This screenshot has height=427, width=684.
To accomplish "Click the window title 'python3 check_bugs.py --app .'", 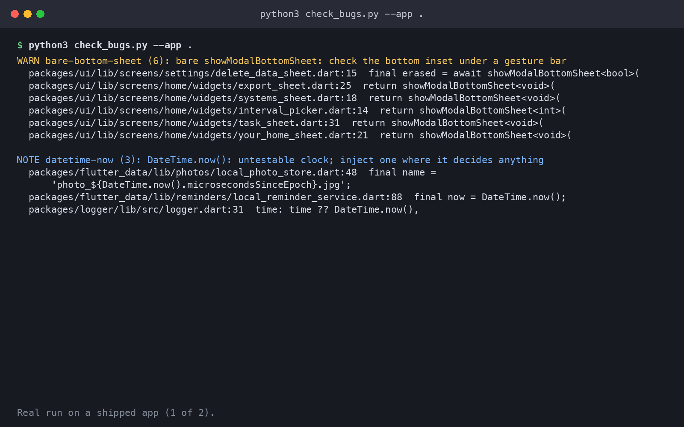I will (342, 14).
